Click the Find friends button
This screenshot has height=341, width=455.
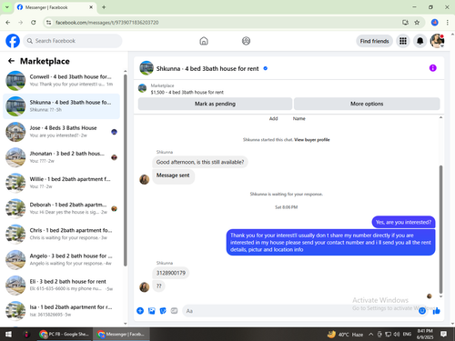[374, 41]
